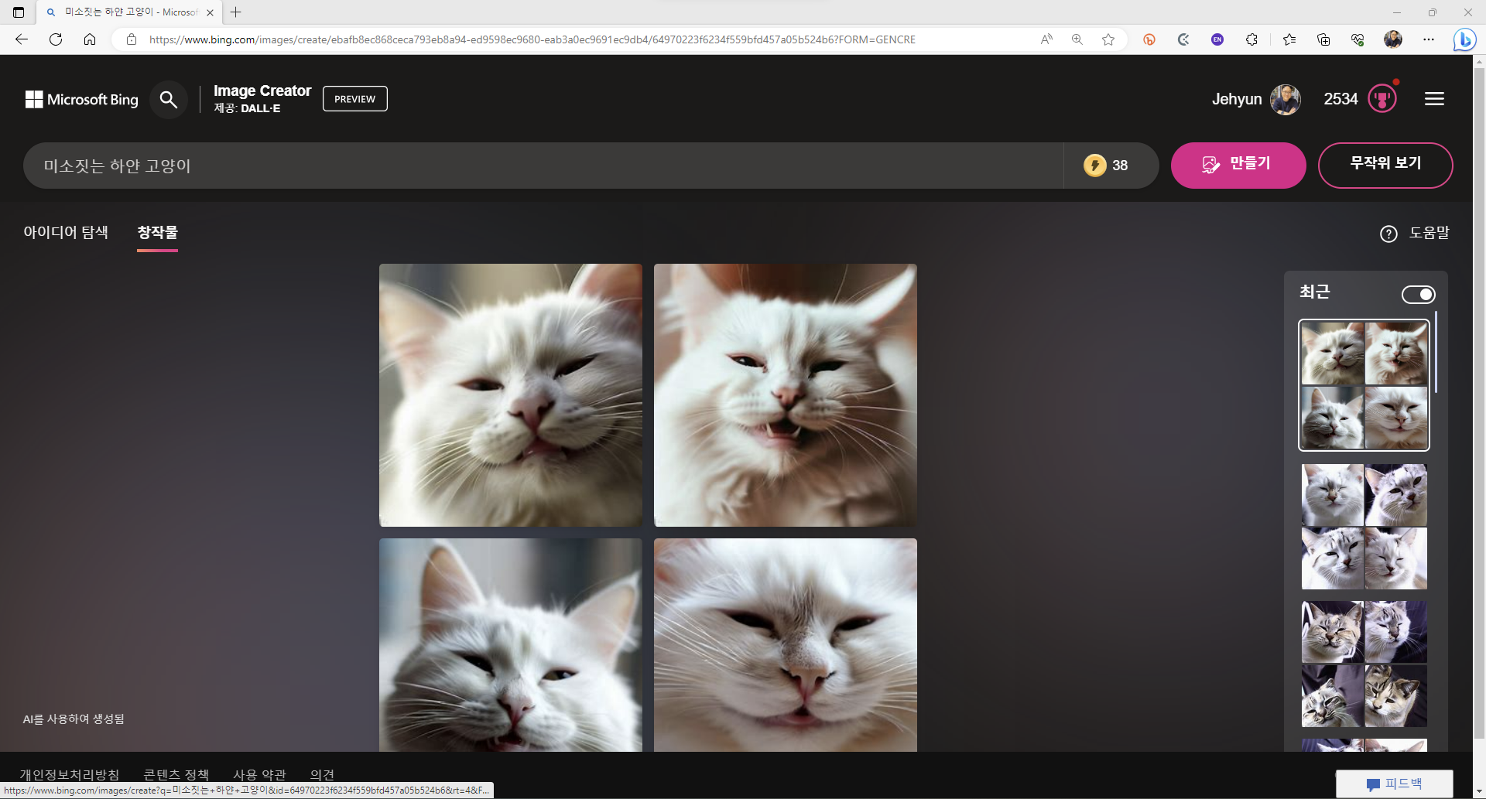Close the 미소짓는 하얀 고양이 browser tab

click(x=210, y=12)
